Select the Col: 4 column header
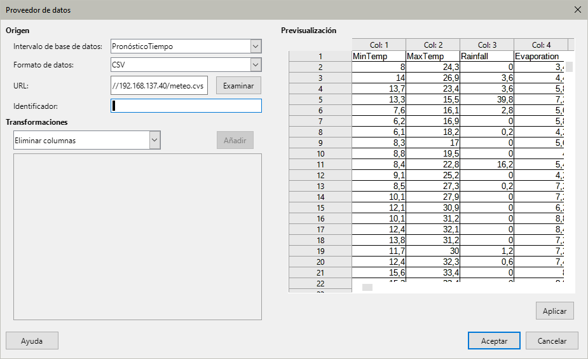Image resolution: width=588 pixels, height=359 pixels. (x=541, y=45)
